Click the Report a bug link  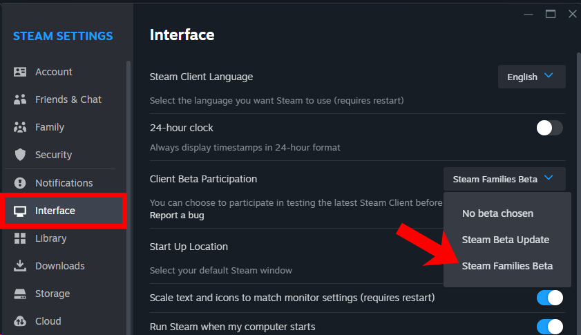coord(177,216)
